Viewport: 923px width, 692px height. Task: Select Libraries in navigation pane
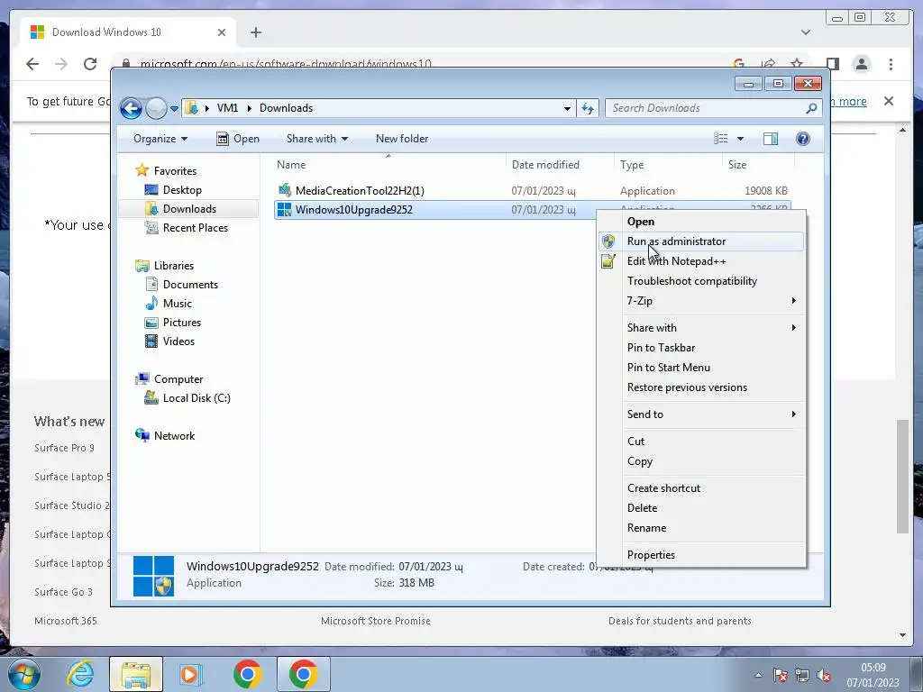coord(174,266)
